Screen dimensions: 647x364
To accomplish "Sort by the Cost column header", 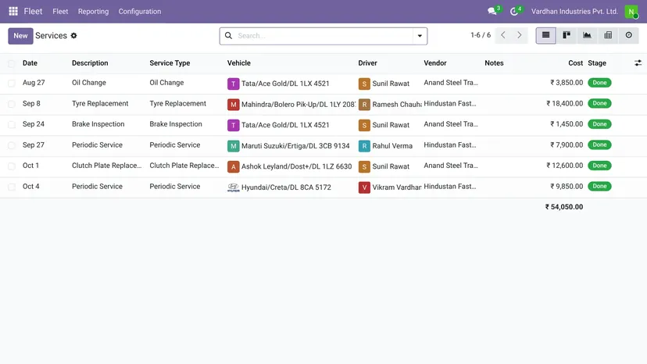I will coord(575,63).
